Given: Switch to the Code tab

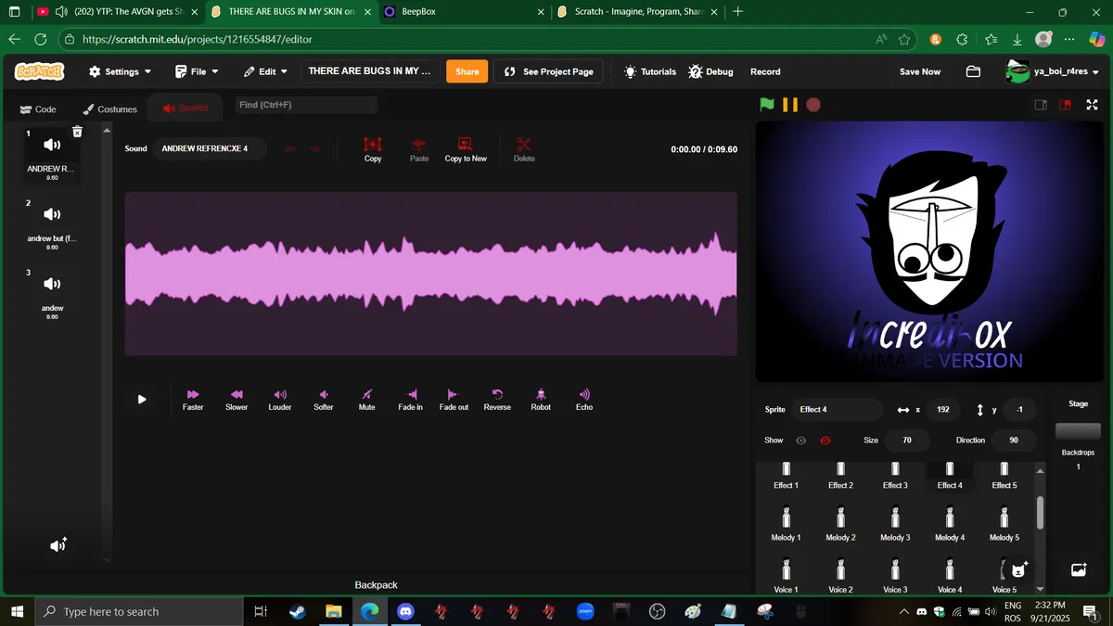Looking at the screenshot, I should 37,109.
